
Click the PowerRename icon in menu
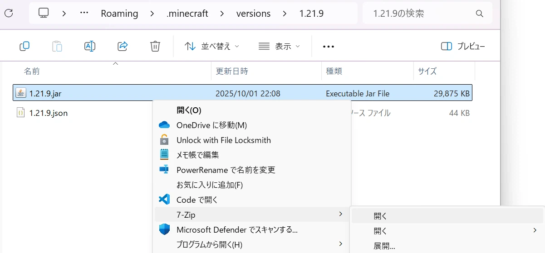point(164,169)
